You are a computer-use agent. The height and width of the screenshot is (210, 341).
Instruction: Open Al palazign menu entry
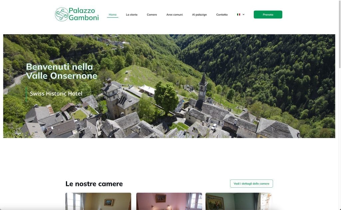tap(199, 15)
